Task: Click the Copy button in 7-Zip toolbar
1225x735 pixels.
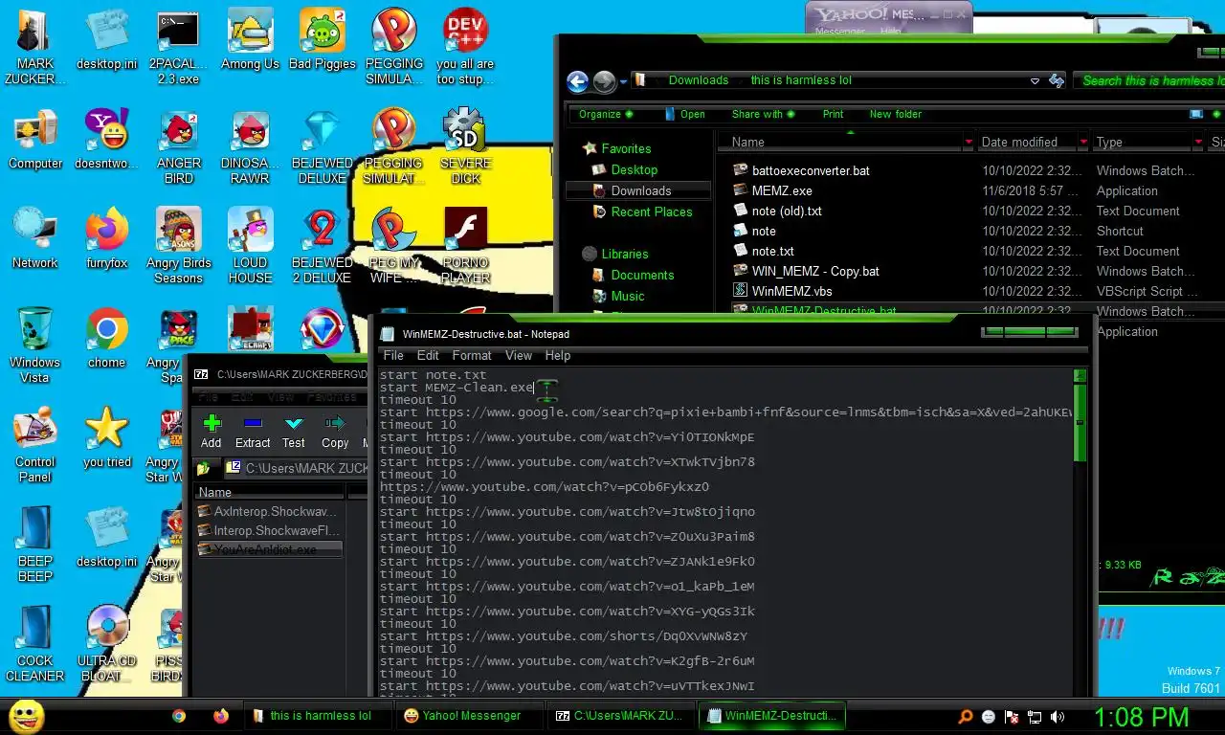Action: 335,432
